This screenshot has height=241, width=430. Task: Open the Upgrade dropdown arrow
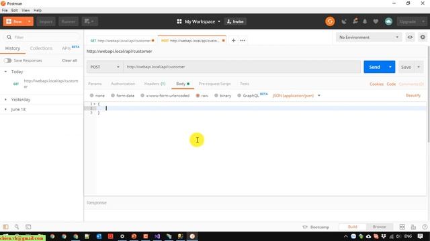(423, 21)
